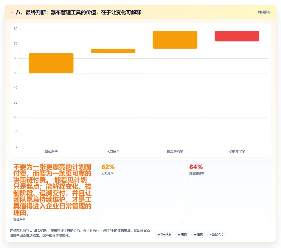The image size is (281, 248).
Task: Click the 排班准确率 x-axis label
Action: 175,151
